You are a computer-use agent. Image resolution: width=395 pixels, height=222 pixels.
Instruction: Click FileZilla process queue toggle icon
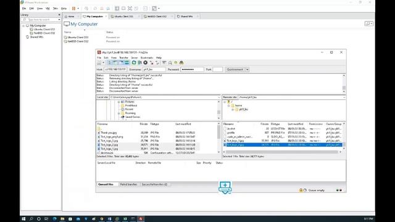click(139, 63)
